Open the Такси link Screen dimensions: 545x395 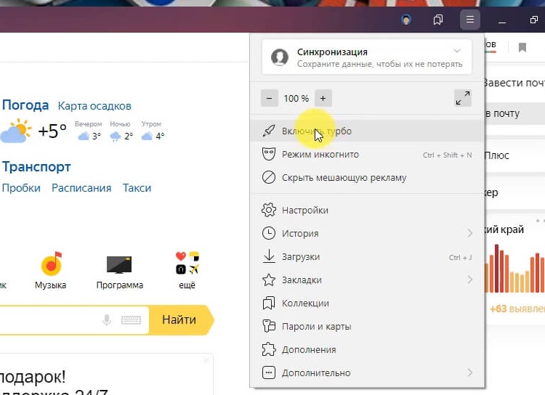click(x=137, y=188)
